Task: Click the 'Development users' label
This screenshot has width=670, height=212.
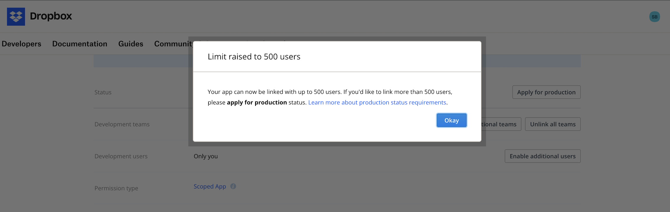Action: click(121, 156)
